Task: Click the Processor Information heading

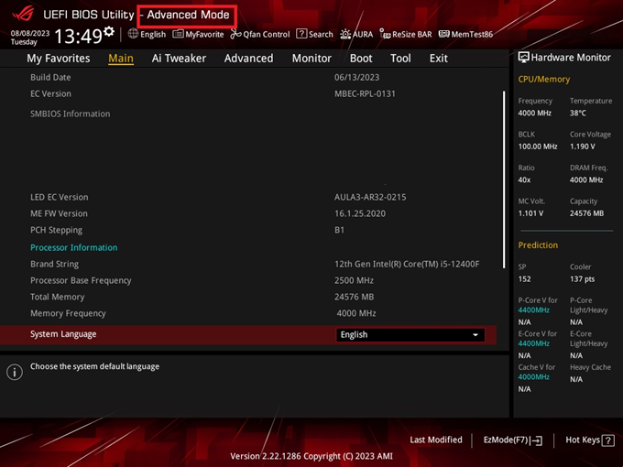Action: coord(74,248)
